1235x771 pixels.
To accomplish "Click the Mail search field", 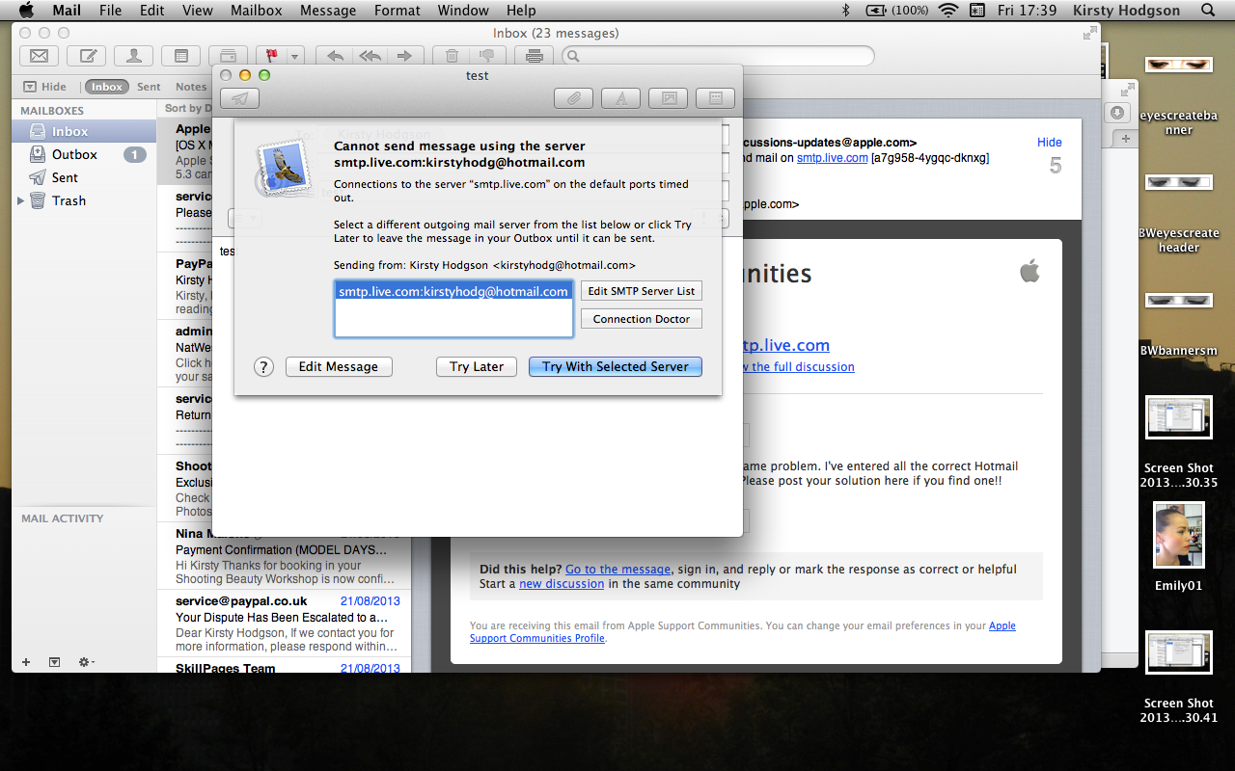I will [x=718, y=56].
